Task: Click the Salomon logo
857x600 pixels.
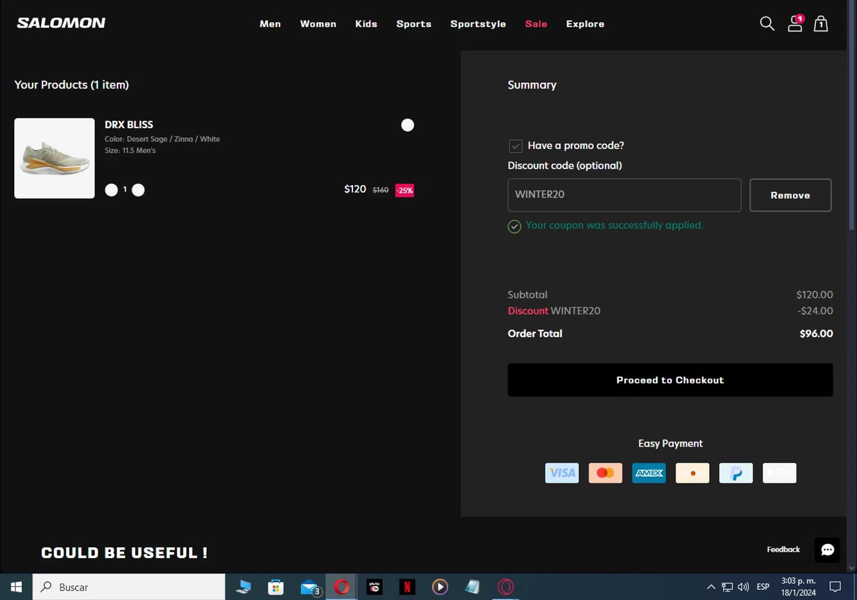Action: click(x=61, y=23)
